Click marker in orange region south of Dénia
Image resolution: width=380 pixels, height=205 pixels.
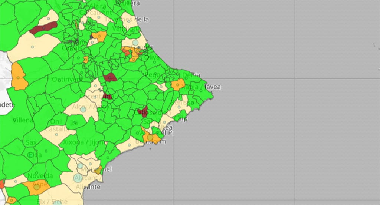178,85
